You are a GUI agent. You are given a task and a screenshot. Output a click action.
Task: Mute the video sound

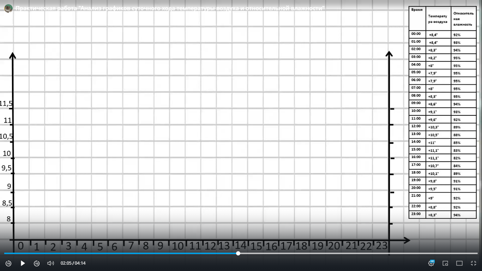pyautogui.click(x=50, y=263)
